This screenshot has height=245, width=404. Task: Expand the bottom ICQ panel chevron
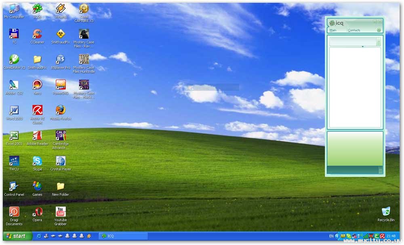tap(380, 170)
